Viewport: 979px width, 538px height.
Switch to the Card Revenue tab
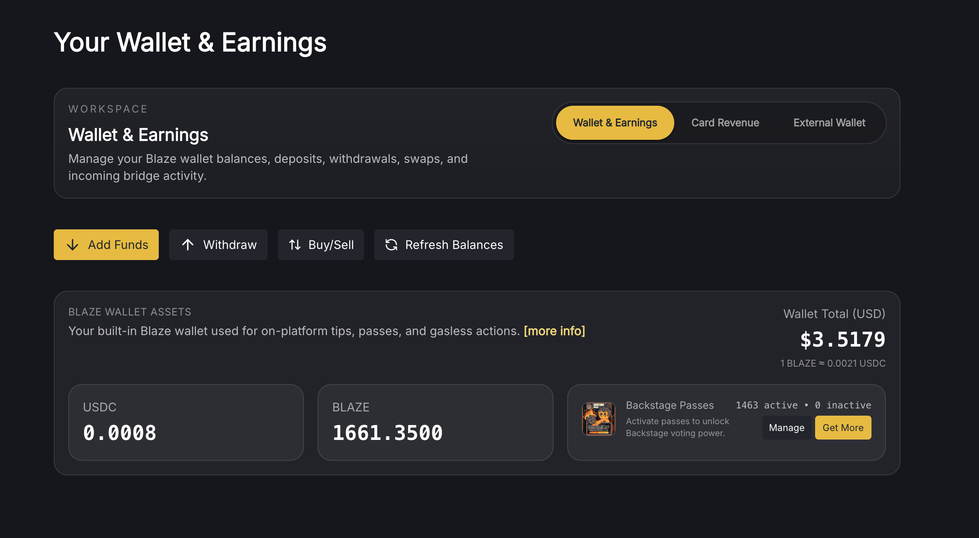pos(725,123)
